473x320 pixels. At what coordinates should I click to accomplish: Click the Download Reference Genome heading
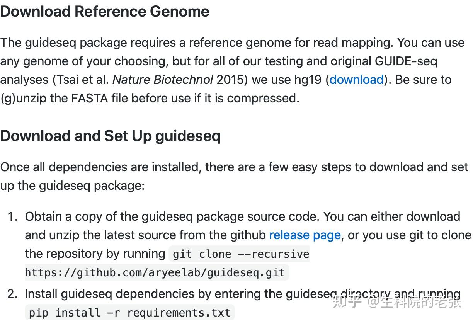point(105,12)
